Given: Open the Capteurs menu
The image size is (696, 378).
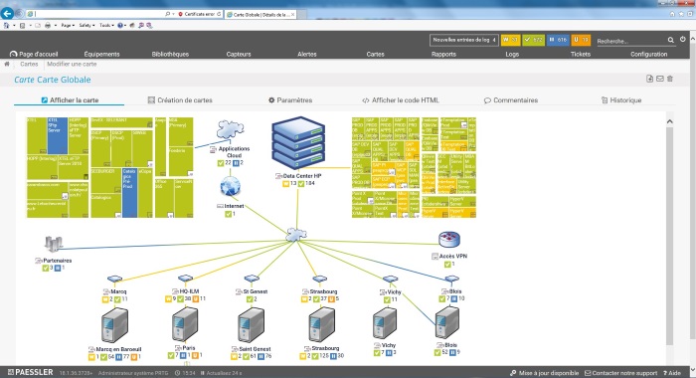Looking at the screenshot, I should point(239,54).
